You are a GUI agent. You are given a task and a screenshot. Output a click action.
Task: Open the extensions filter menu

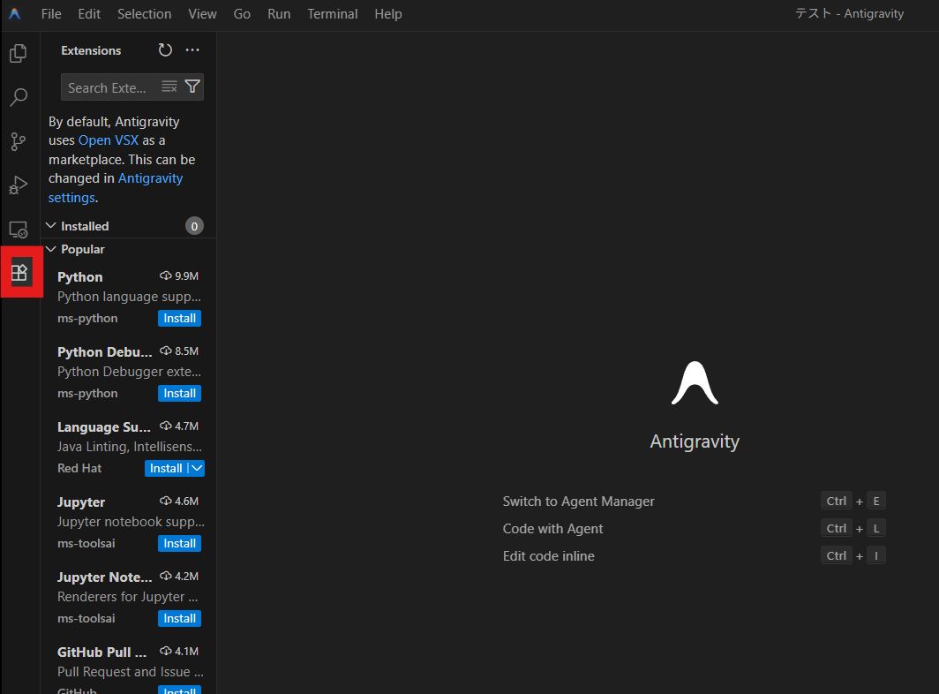[192, 87]
